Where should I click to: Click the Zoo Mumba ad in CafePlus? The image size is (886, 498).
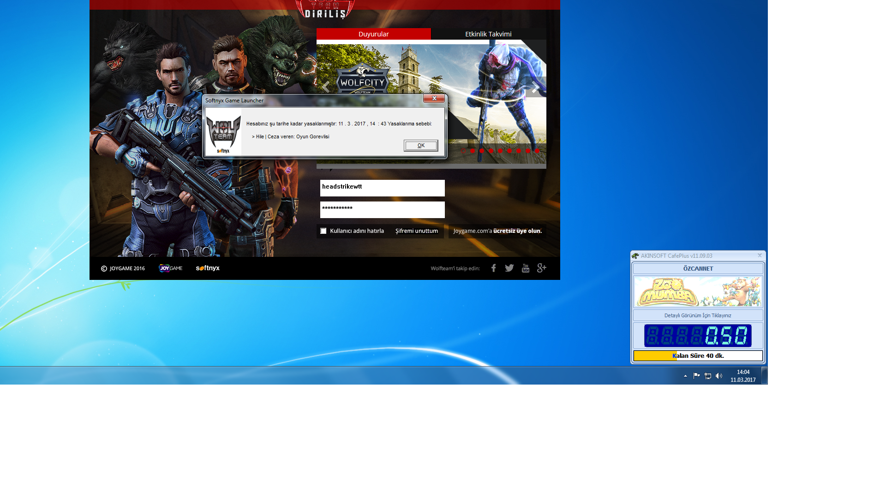click(698, 291)
